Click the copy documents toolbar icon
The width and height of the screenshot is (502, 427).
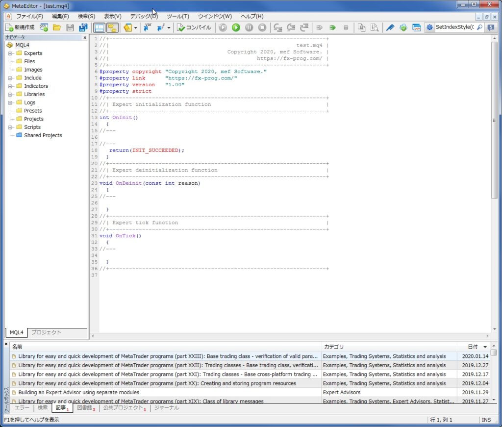click(361, 27)
